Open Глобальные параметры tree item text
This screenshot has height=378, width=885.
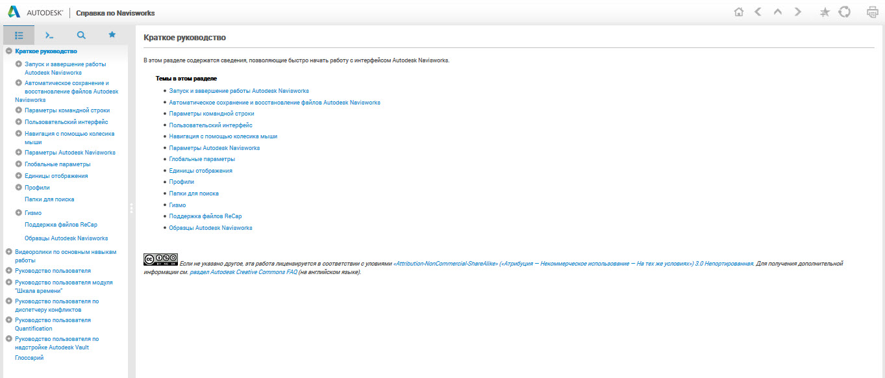pyautogui.click(x=58, y=164)
